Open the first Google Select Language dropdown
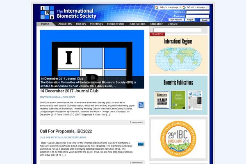 coord(168,7)
